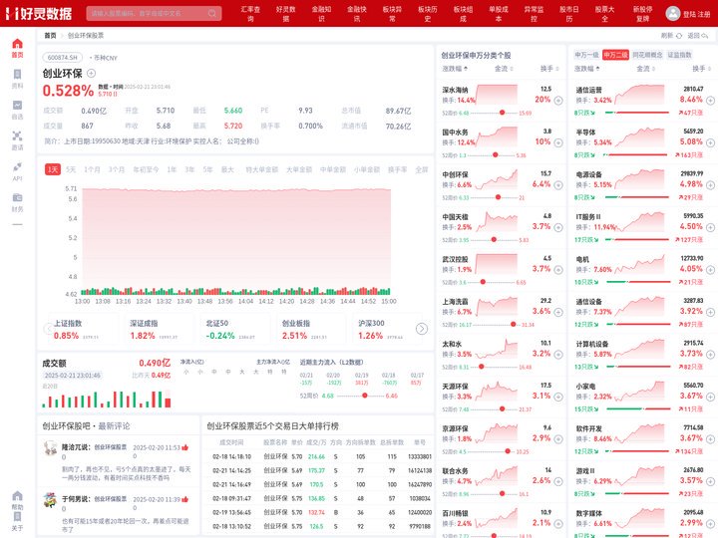Add 电源设备 sector via plus icon
This screenshot has width=718, height=538.
(710, 185)
